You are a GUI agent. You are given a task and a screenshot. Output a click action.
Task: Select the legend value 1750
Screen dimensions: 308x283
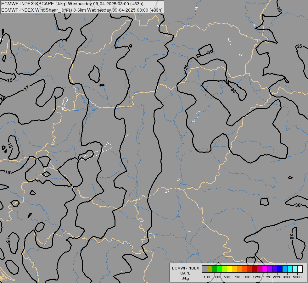coord(267,277)
